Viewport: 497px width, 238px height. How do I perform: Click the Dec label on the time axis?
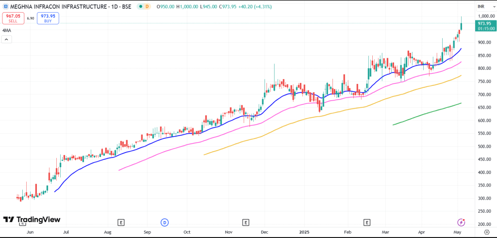(x=264, y=232)
